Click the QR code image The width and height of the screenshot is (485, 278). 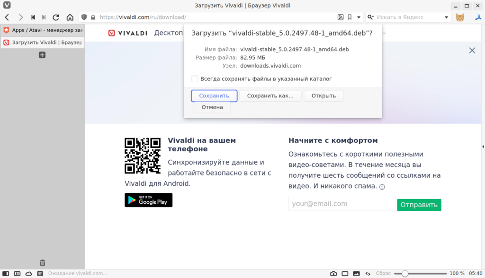(x=143, y=156)
